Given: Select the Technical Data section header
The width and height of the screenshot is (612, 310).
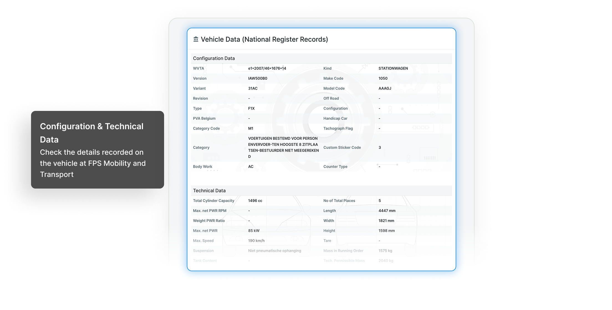Looking at the screenshot, I should [209, 190].
